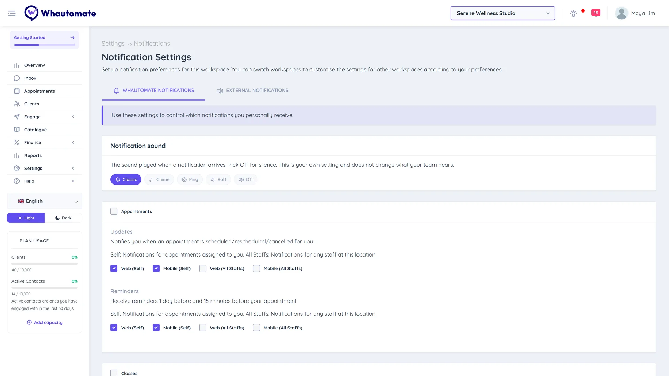Click the Add capacity link
This screenshot has width=669, height=376.
click(x=45, y=323)
